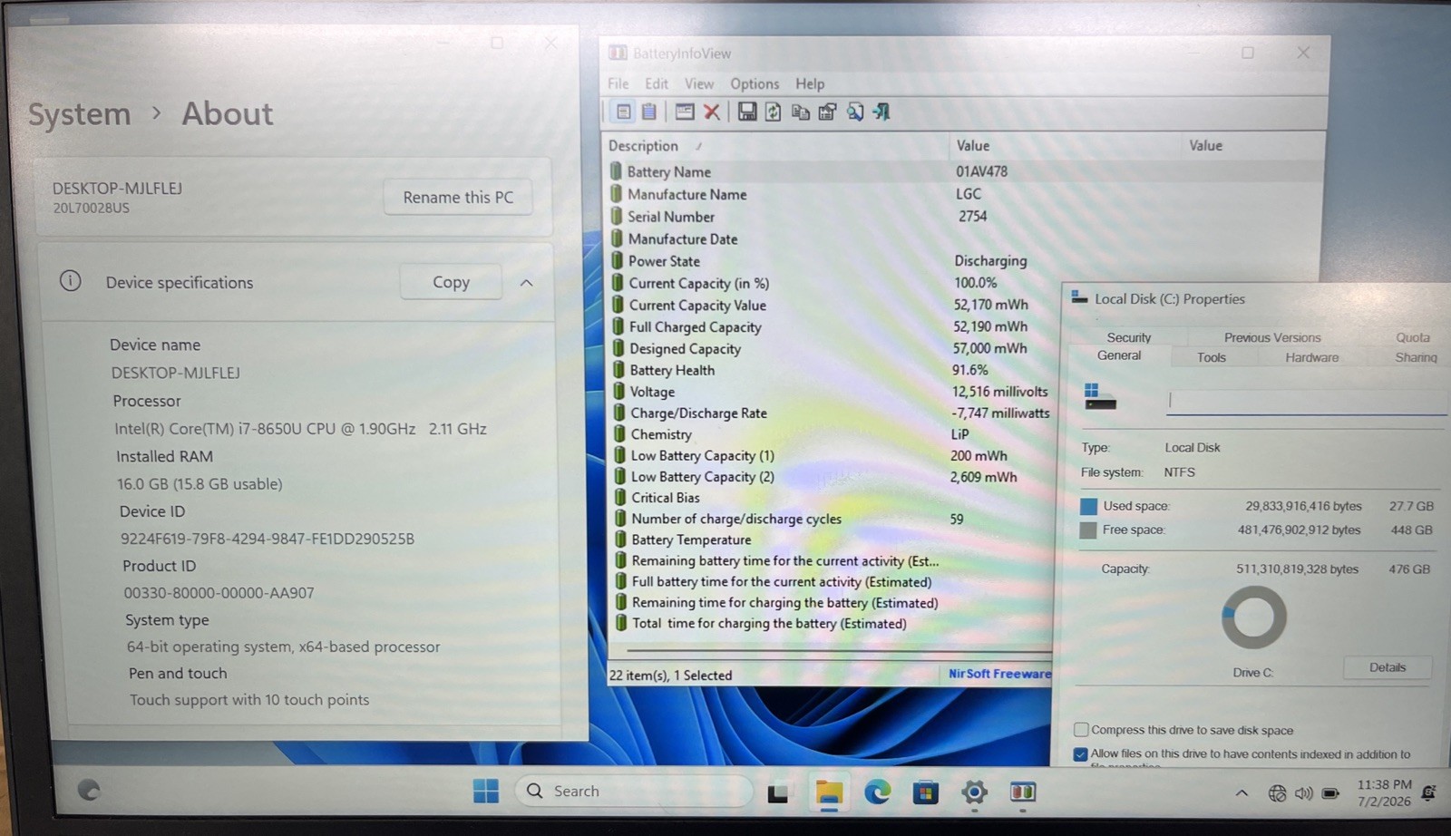1451x836 pixels.
Task: Open the notification bell icon
Action: click(1429, 793)
